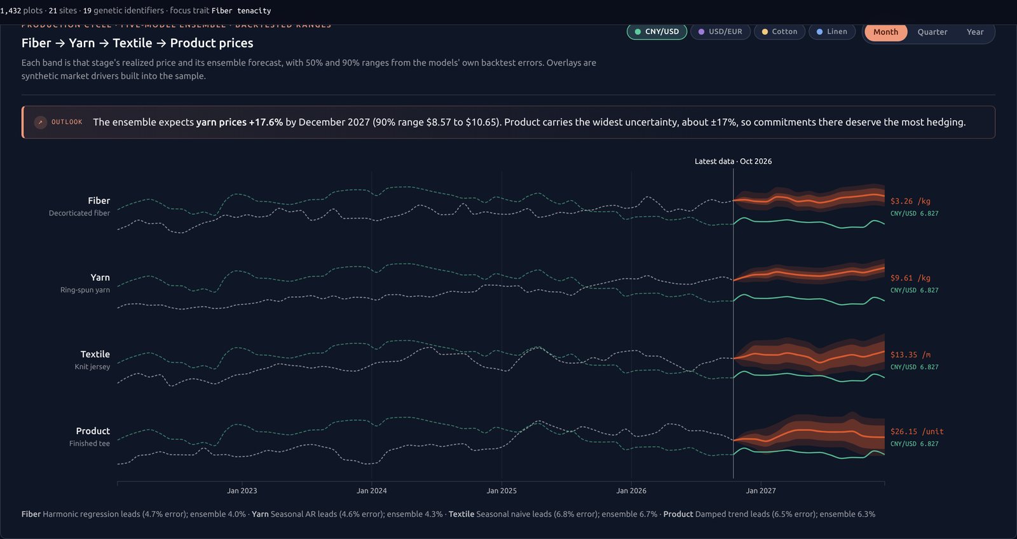The width and height of the screenshot is (1017, 539).
Task: Click the outlook trend arrow icon
Action: click(x=40, y=122)
